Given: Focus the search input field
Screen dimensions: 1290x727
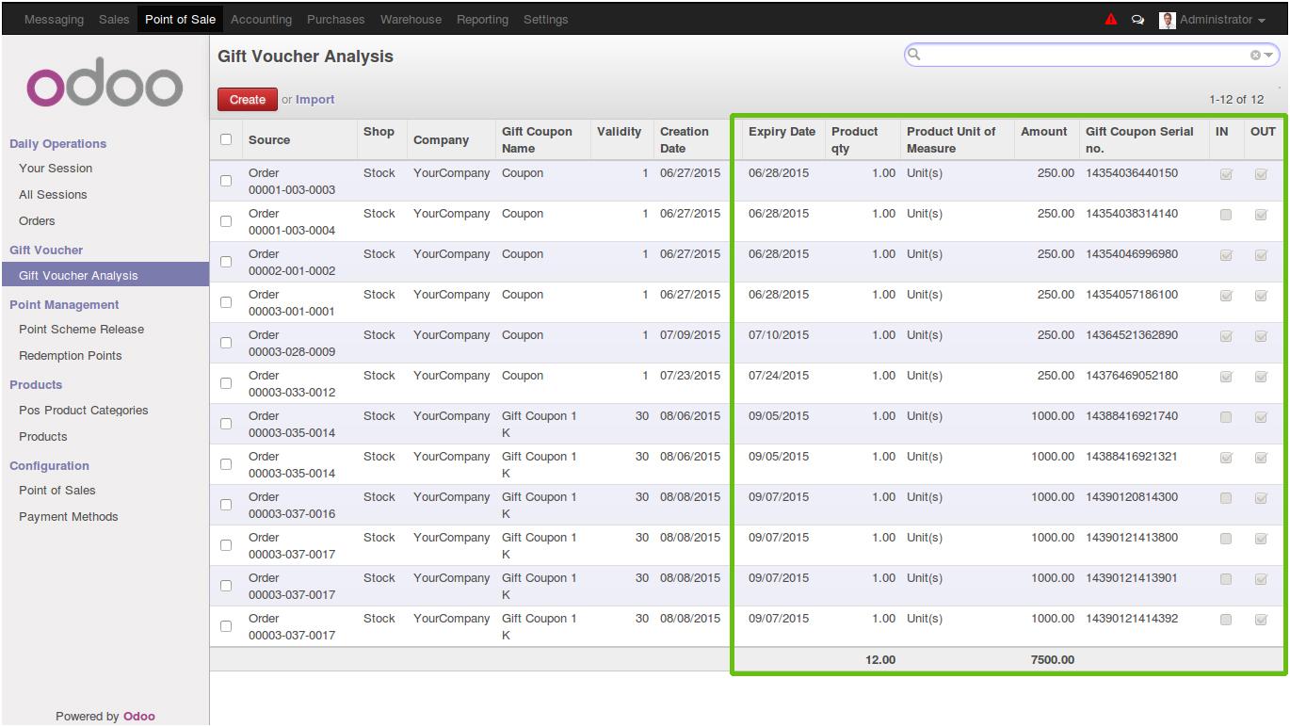Looking at the screenshot, I should [1083, 56].
